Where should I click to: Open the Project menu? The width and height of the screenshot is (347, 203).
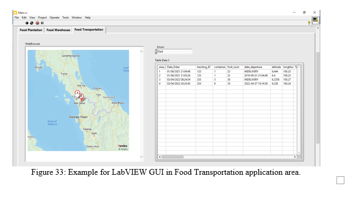tap(42, 17)
